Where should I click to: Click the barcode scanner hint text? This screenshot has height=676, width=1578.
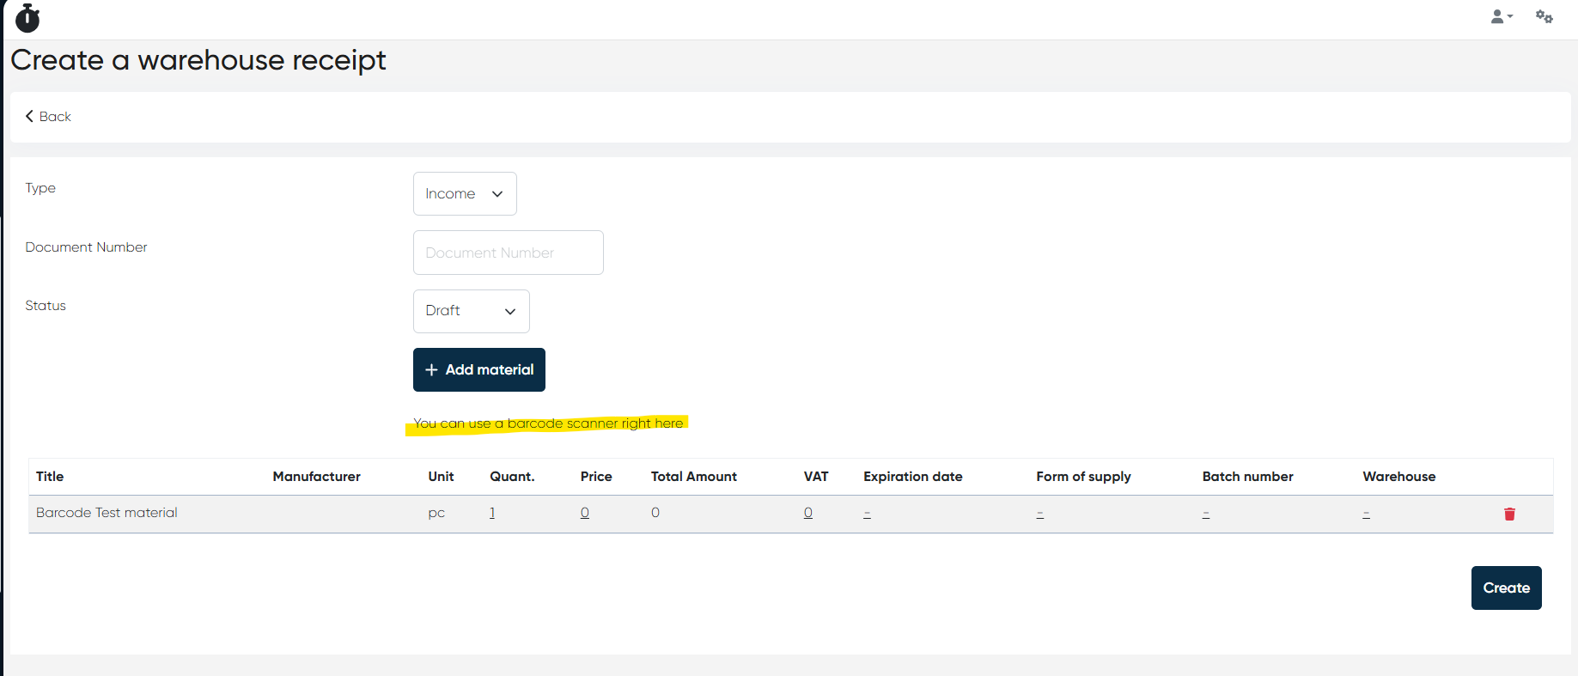click(x=548, y=423)
